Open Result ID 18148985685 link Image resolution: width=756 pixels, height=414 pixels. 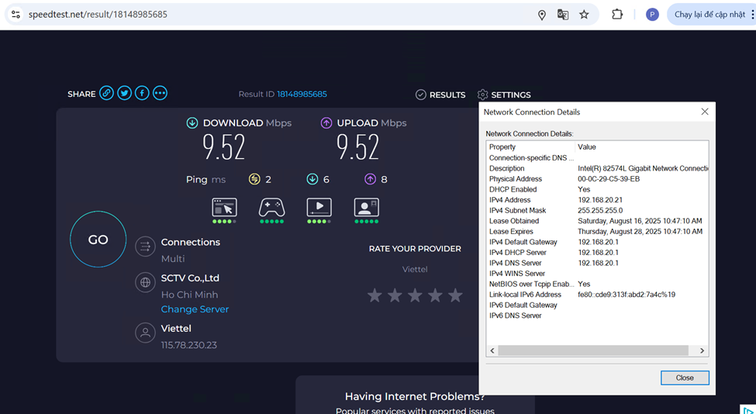point(302,94)
